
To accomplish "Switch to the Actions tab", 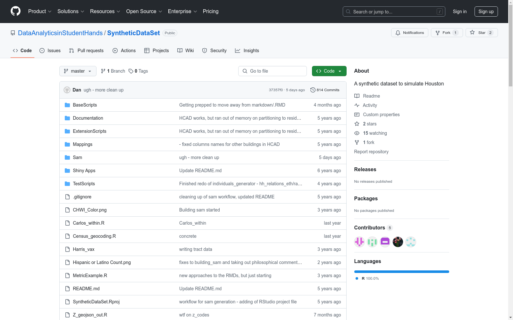I will [124, 51].
